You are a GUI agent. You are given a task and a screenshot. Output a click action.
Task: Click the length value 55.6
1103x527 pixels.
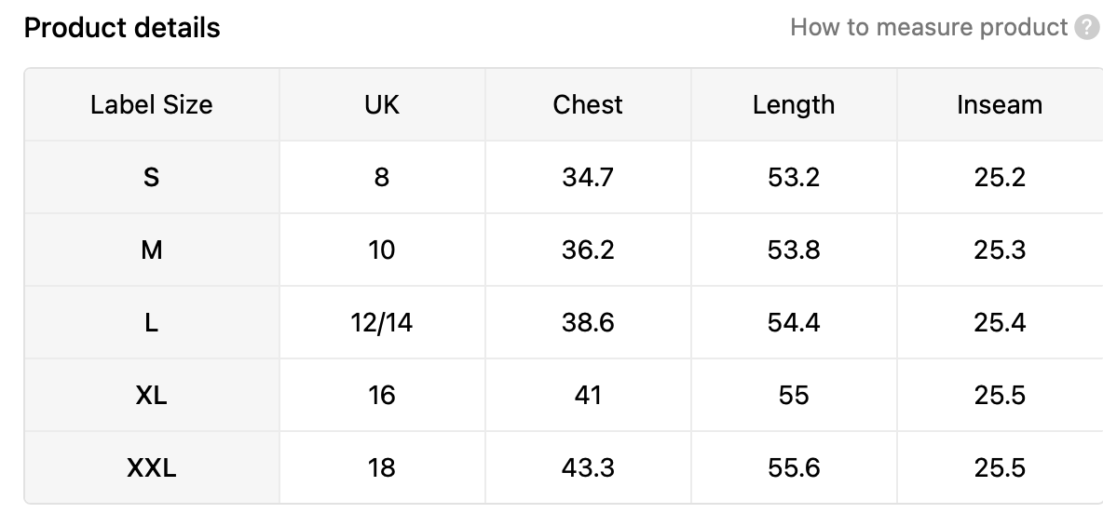click(794, 467)
